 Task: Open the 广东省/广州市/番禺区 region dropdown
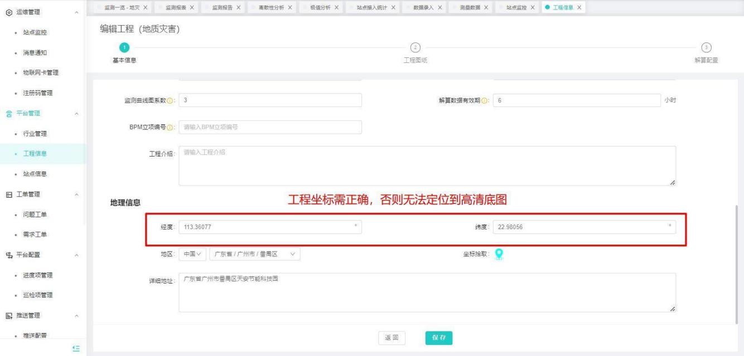click(254, 254)
